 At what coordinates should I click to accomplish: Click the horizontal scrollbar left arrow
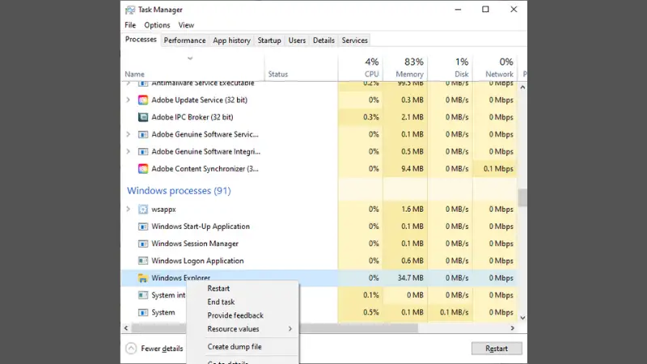point(126,328)
